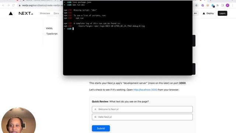Open the Docs nav item

pos(56,13)
